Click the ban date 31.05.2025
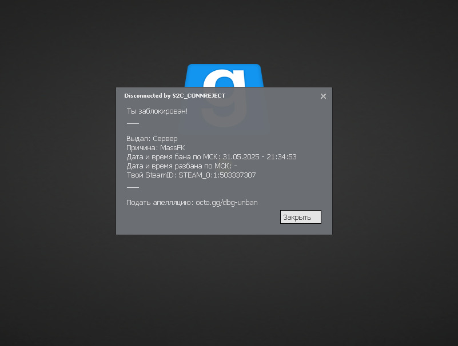 click(241, 156)
